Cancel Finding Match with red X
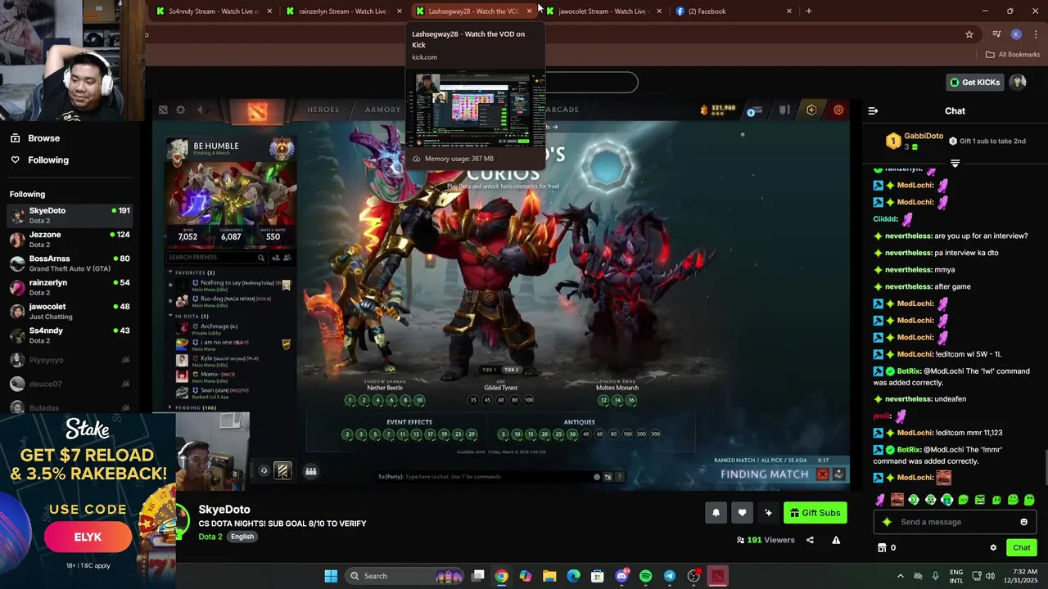 (823, 474)
